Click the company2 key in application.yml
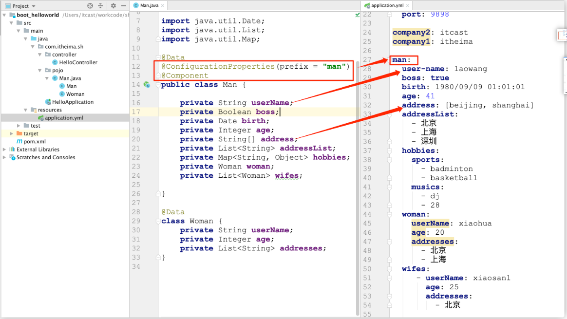Screen dimensions: 567x319 (411, 33)
